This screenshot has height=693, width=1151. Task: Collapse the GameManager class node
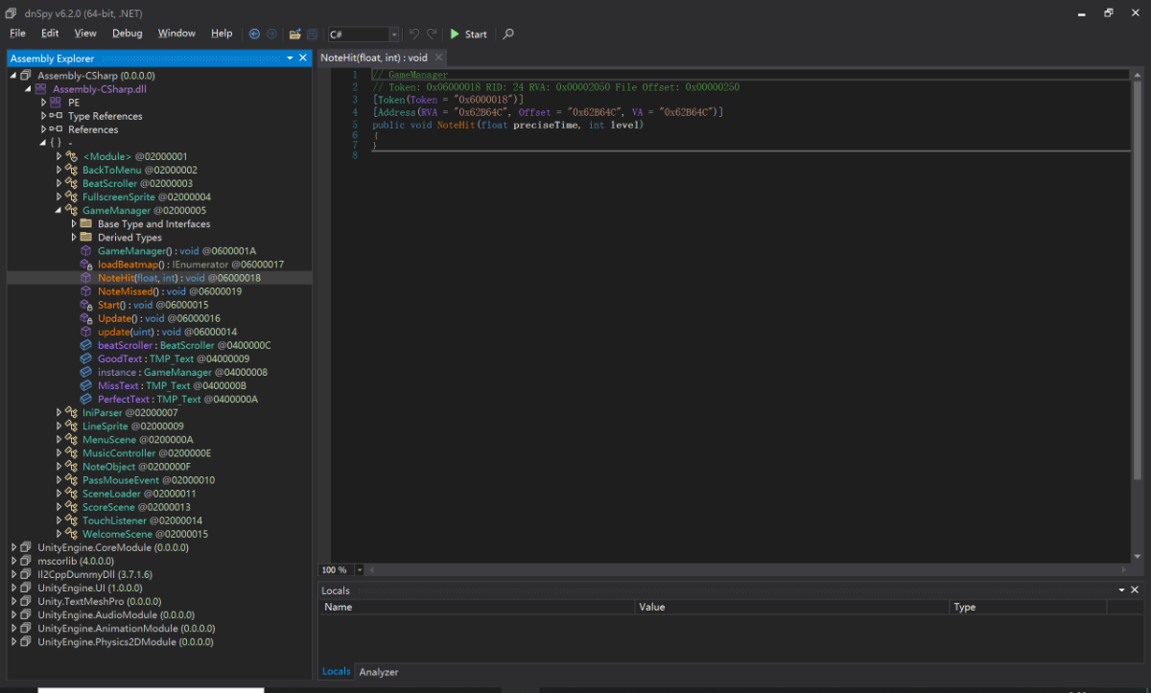59,210
